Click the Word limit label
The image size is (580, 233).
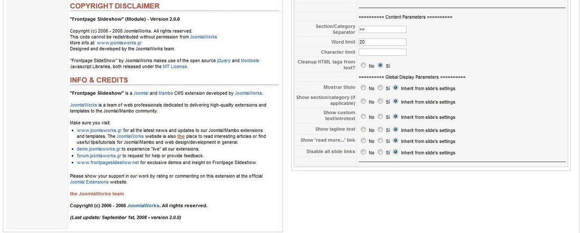coord(343,42)
